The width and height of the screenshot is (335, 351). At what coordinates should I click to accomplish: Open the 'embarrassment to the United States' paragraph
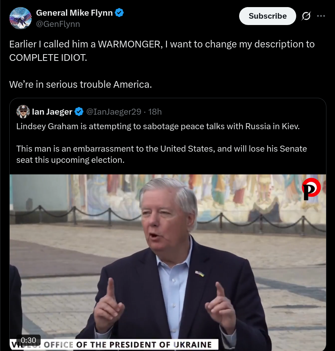162,154
